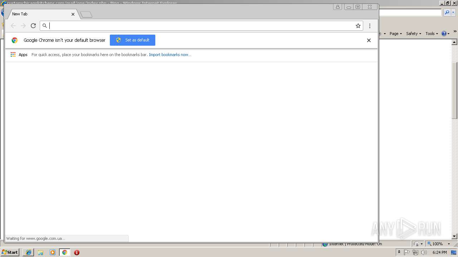Set Chrome as default browser
Screen dimensions: 458x257
(132, 40)
